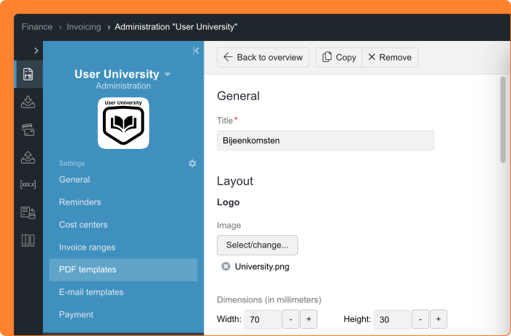Click the Back to overview button

pyautogui.click(x=263, y=58)
